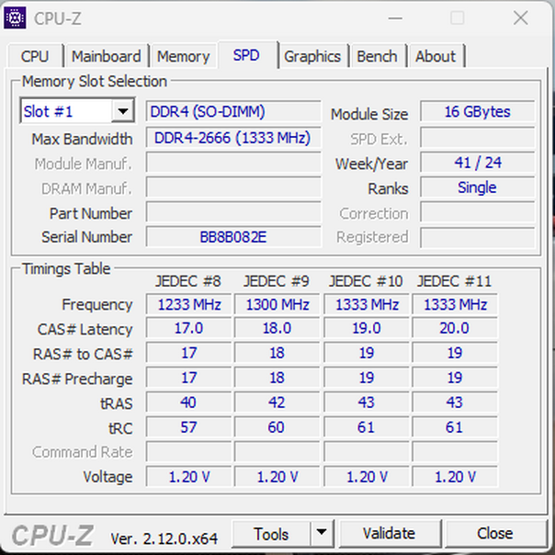The width and height of the screenshot is (555, 555).
Task: Click the empty Module Manuf. field
Action: (x=233, y=163)
